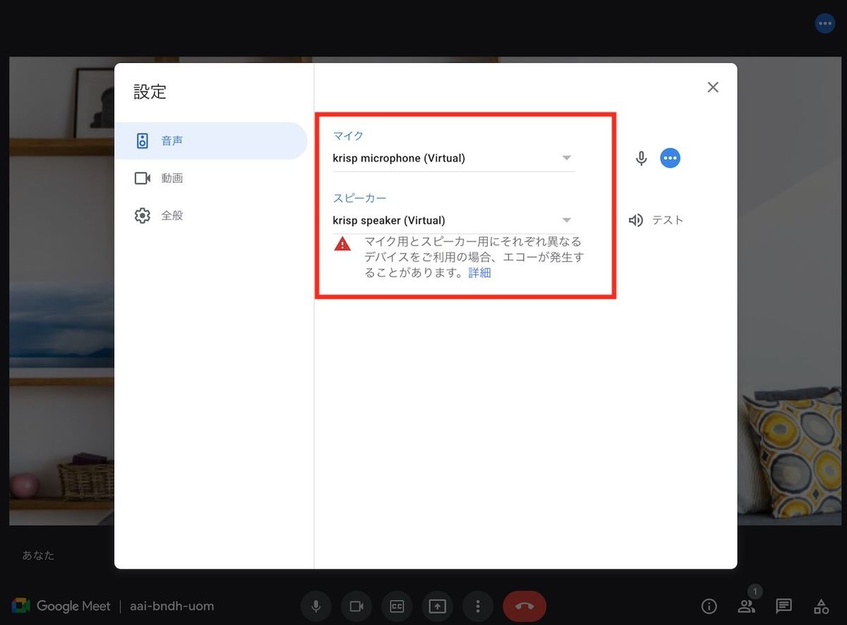The image size is (847, 625).
Task: Click the blue mic activity indicator dots
Action: click(x=670, y=158)
